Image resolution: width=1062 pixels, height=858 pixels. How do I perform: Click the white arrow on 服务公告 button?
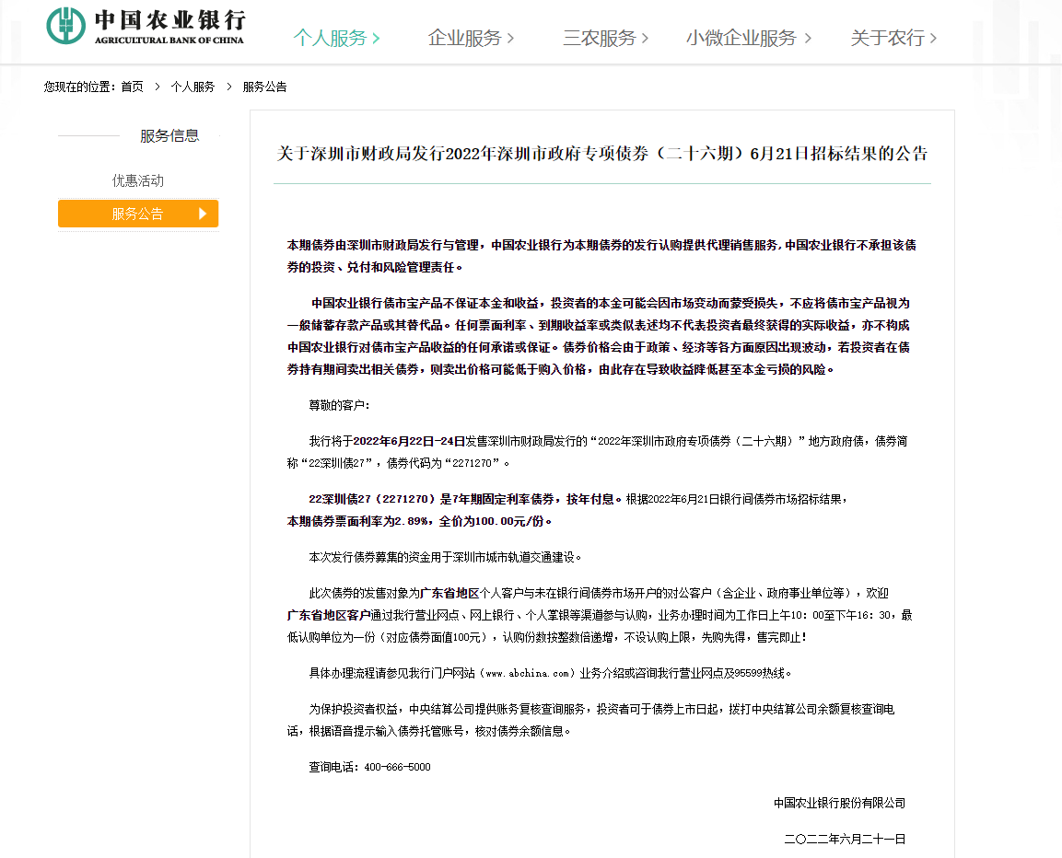pos(202,214)
